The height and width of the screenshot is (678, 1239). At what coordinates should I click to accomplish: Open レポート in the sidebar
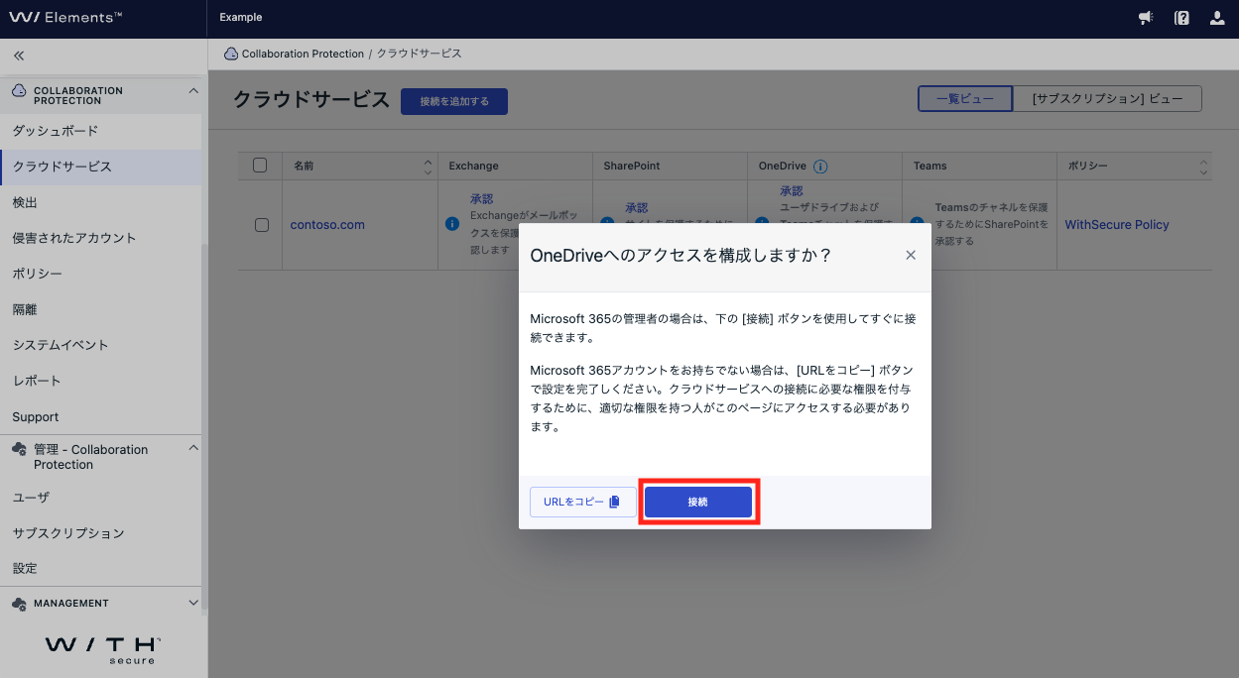(x=100, y=381)
